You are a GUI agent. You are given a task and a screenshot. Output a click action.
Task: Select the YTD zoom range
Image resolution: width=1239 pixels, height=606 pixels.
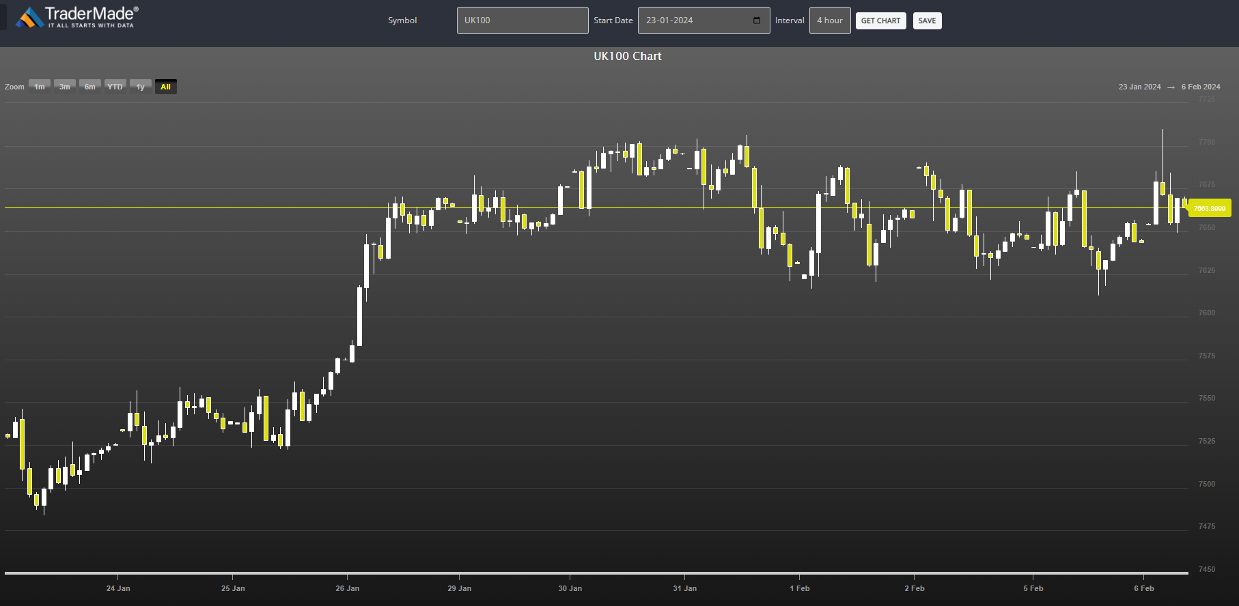pos(115,87)
